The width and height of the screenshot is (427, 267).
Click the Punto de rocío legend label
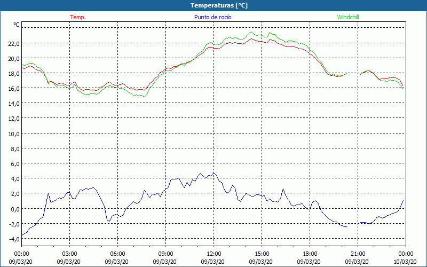point(212,17)
